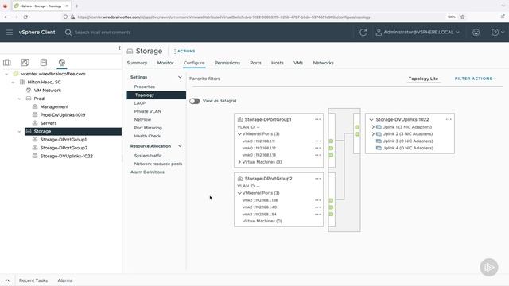Collapse the Resource Allocation section chevron
The image size is (509, 286).
pyautogui.click(x=180, y=146)
